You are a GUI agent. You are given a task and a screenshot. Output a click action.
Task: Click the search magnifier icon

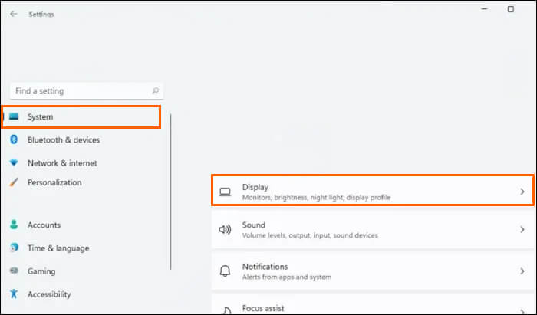click(156, 90)
